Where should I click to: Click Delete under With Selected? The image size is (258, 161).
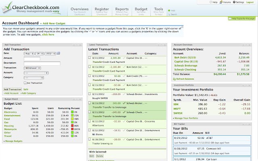click(100, 156)
